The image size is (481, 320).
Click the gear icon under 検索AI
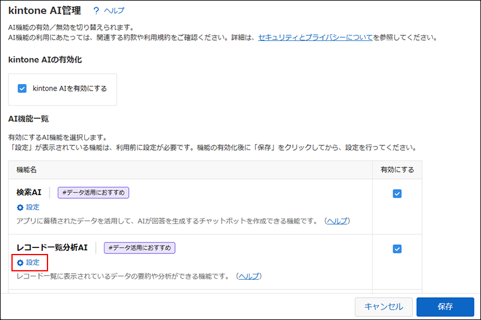(x=20, y=208)
